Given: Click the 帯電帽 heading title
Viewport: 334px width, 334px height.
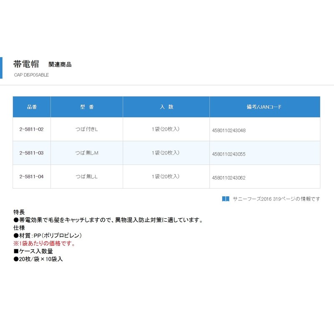Looking at the screenshot, I should point(26,64).
